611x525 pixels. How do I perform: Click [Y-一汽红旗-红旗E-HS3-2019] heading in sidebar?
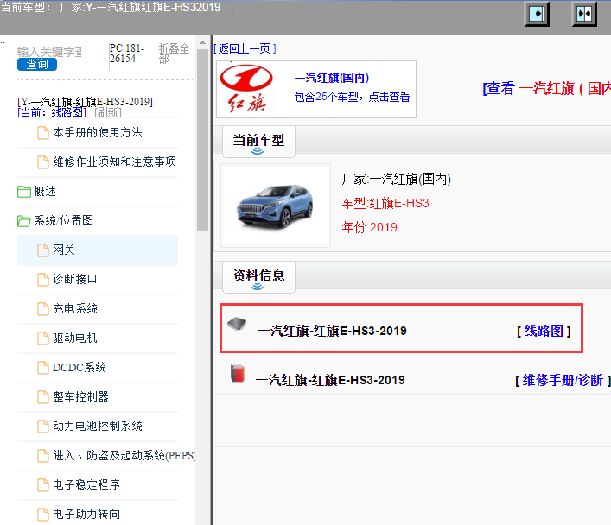coord(85,102)
